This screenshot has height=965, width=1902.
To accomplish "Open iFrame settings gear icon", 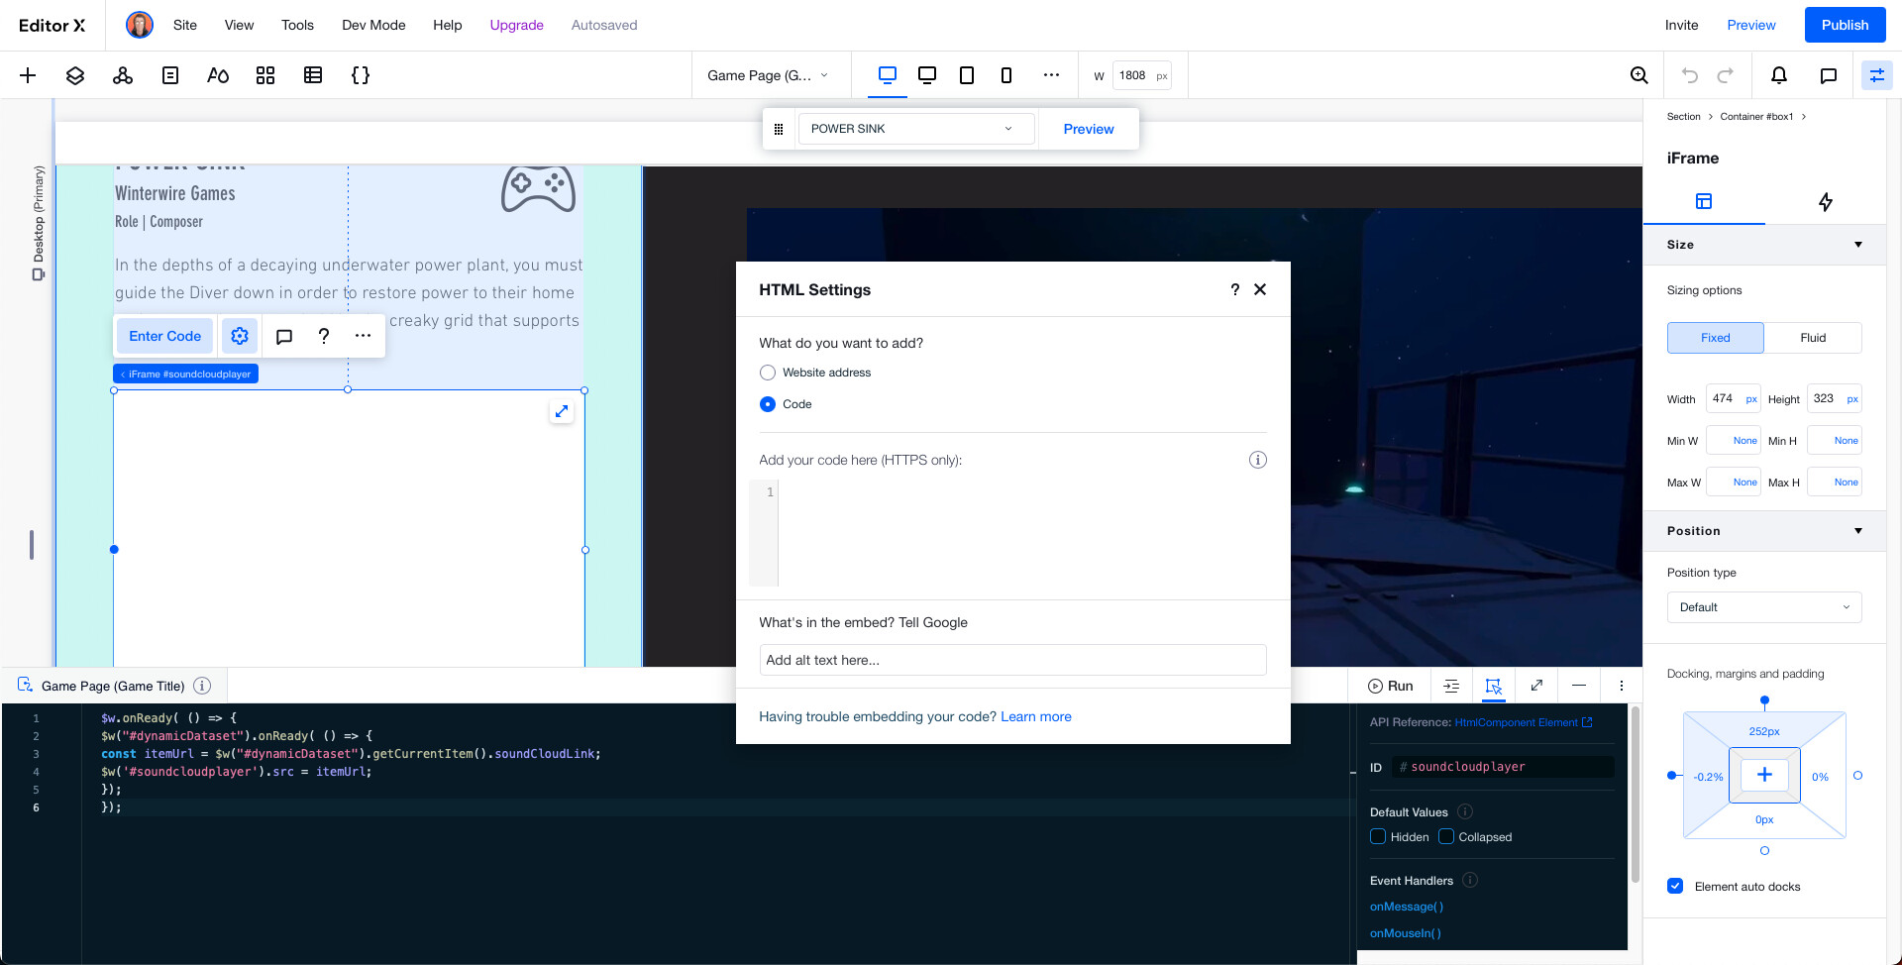I will (x=240, y=336).
